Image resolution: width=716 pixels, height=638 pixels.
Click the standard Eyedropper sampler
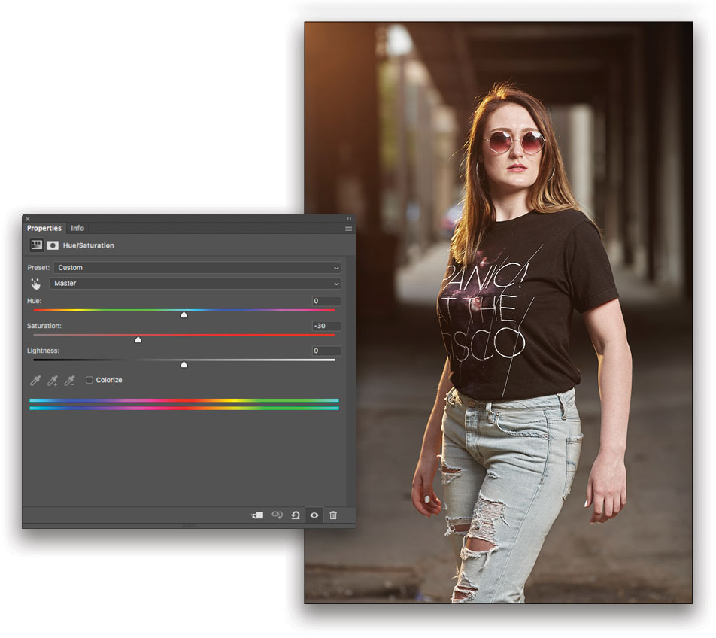(x=34, y=380)
